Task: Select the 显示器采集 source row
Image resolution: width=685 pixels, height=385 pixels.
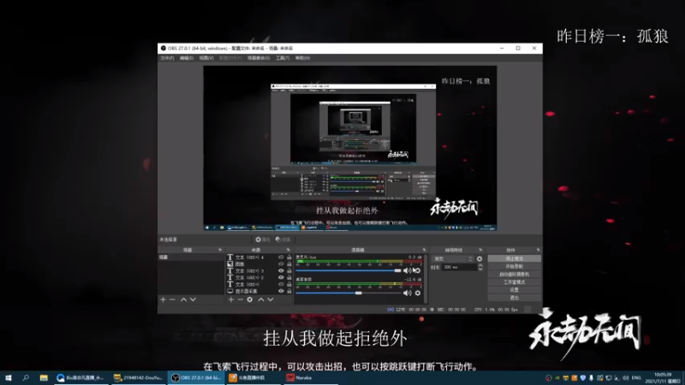Action: coord(259,291)
